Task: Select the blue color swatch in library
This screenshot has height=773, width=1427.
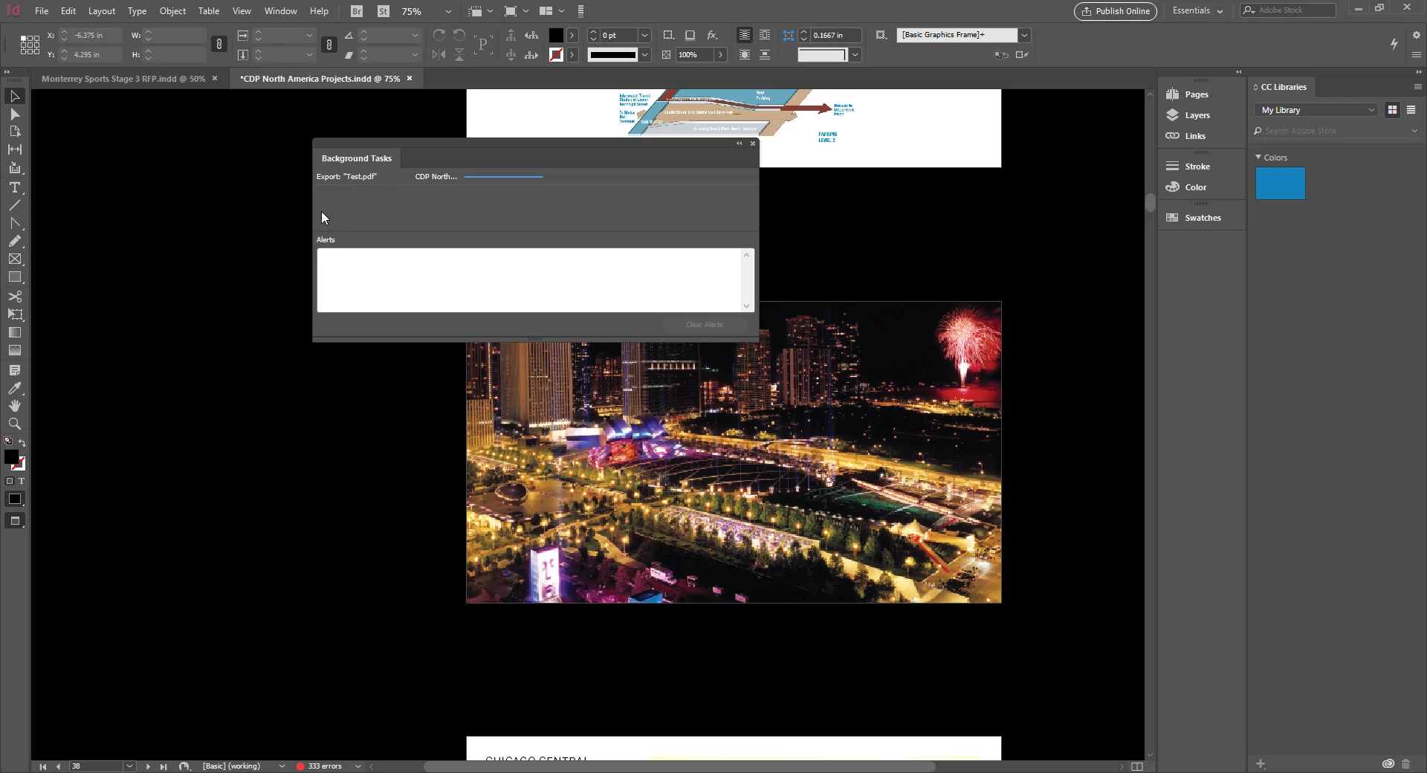Action: click(x=1280, y=184)
